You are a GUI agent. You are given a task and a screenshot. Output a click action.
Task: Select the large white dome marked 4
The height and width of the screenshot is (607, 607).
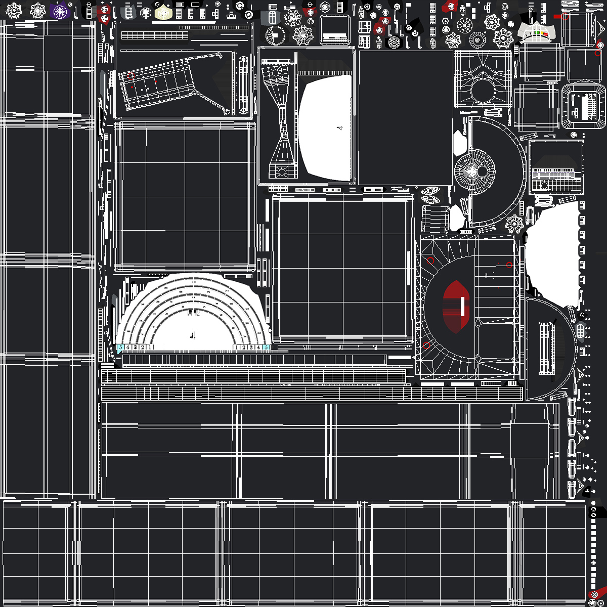[325, 127]
